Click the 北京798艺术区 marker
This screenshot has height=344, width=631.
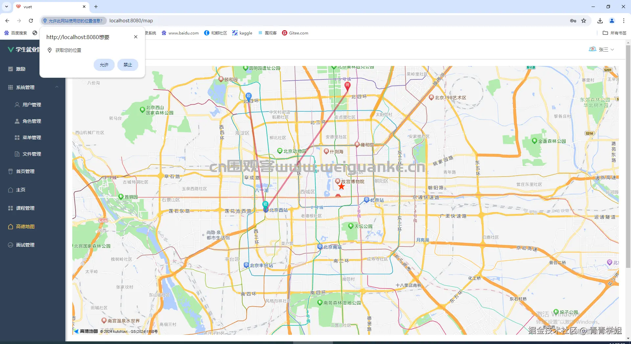(431, 97)
